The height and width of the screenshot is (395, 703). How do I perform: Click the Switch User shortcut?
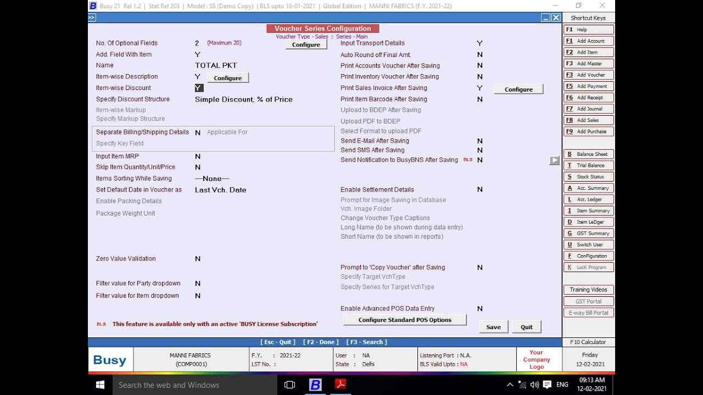click(x=588, y=245)
